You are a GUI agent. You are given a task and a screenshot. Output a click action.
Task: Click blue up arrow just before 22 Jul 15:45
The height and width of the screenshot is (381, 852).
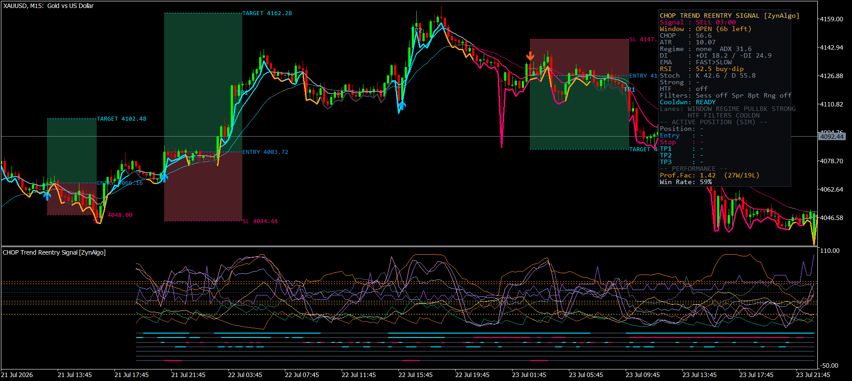click(401, 106)
